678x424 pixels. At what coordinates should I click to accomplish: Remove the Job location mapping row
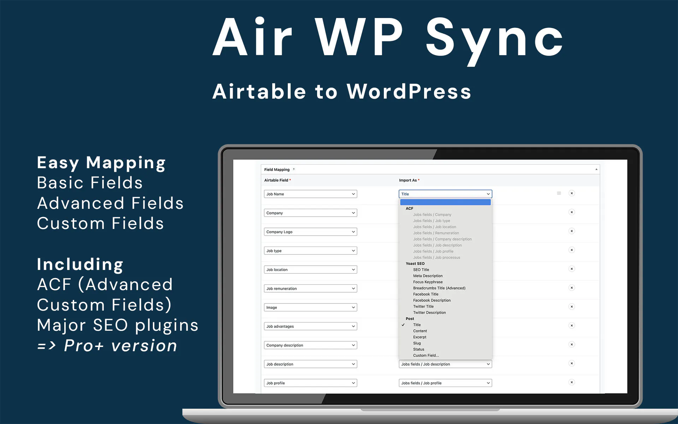(572, 269)
